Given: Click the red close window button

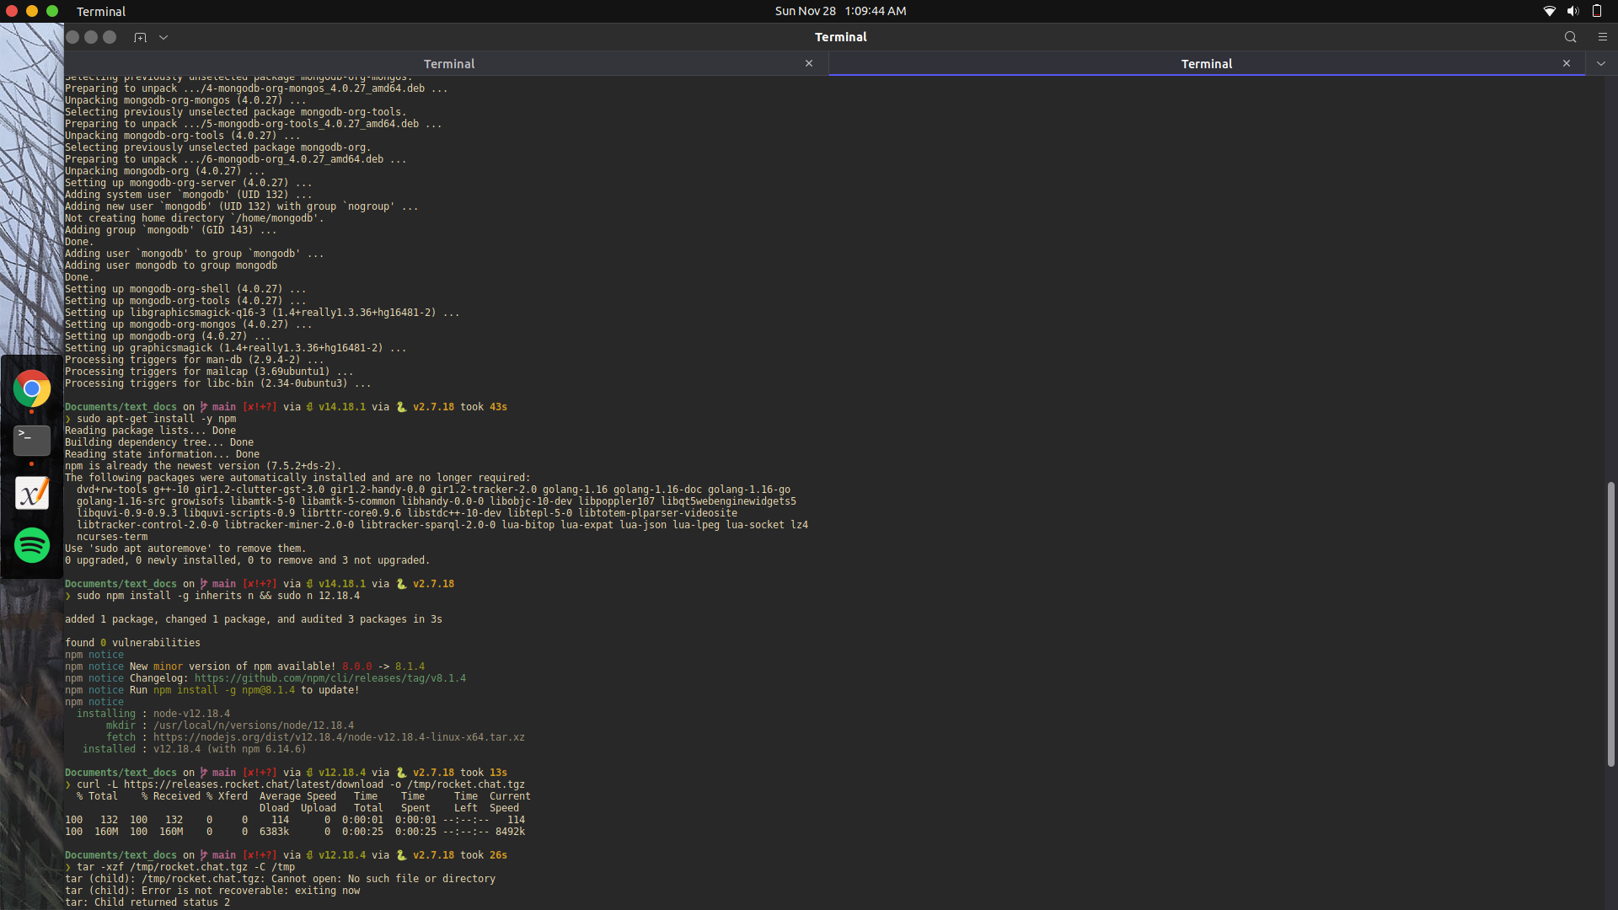Looking at the screenshot, I should [x=12, y=11].
